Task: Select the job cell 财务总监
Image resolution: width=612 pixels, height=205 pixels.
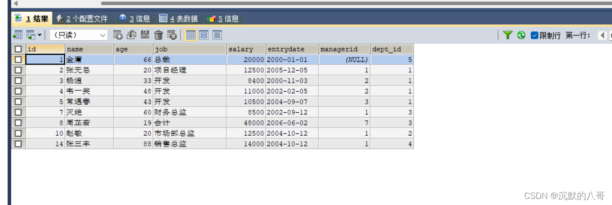Action: [x=189, y=112]
